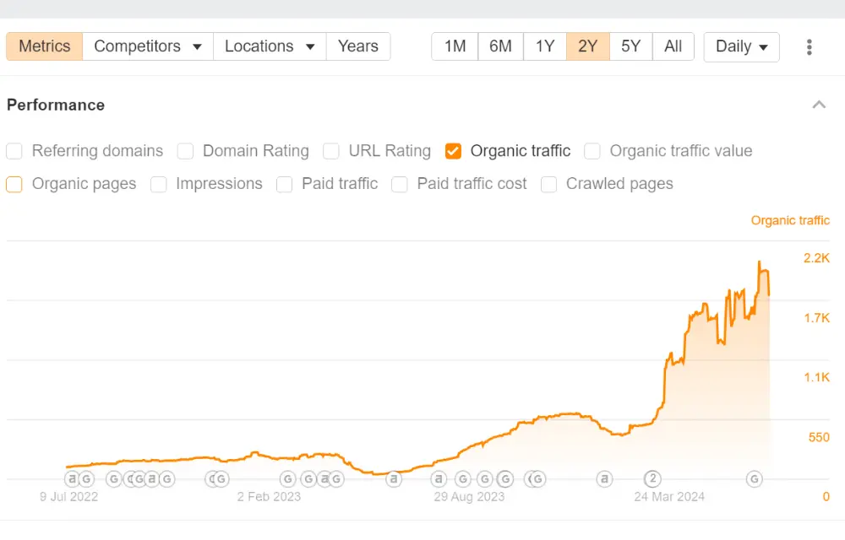Viewport: 845px width, 540px height.
Task: Enable the Referring domains checkbox
Action: point(14,151)
